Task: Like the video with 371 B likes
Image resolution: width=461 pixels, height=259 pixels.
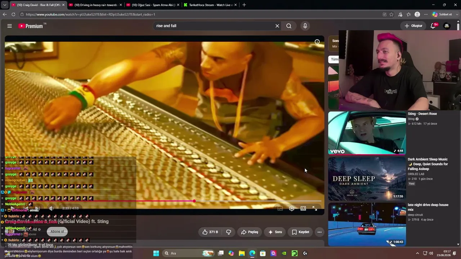Action: point(210,232)
